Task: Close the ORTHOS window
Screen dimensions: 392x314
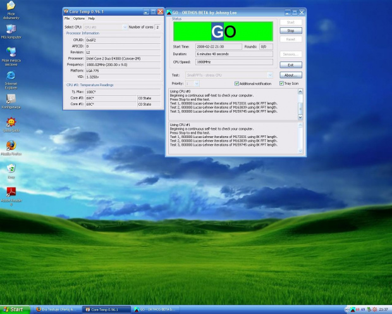Action: click(x=302, y=13)
